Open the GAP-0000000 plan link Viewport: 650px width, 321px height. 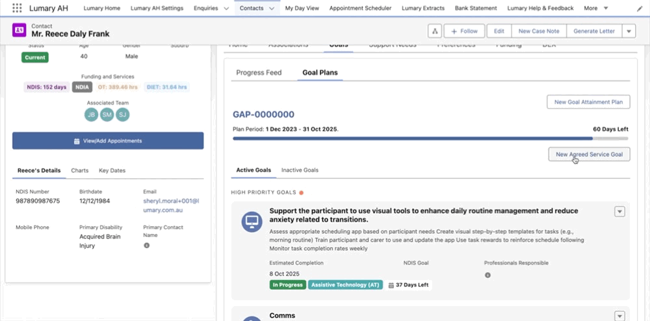(264, 115)
